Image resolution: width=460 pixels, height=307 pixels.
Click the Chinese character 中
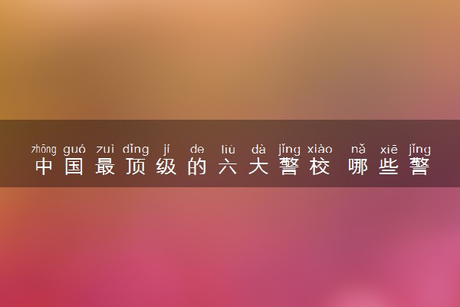44,167
